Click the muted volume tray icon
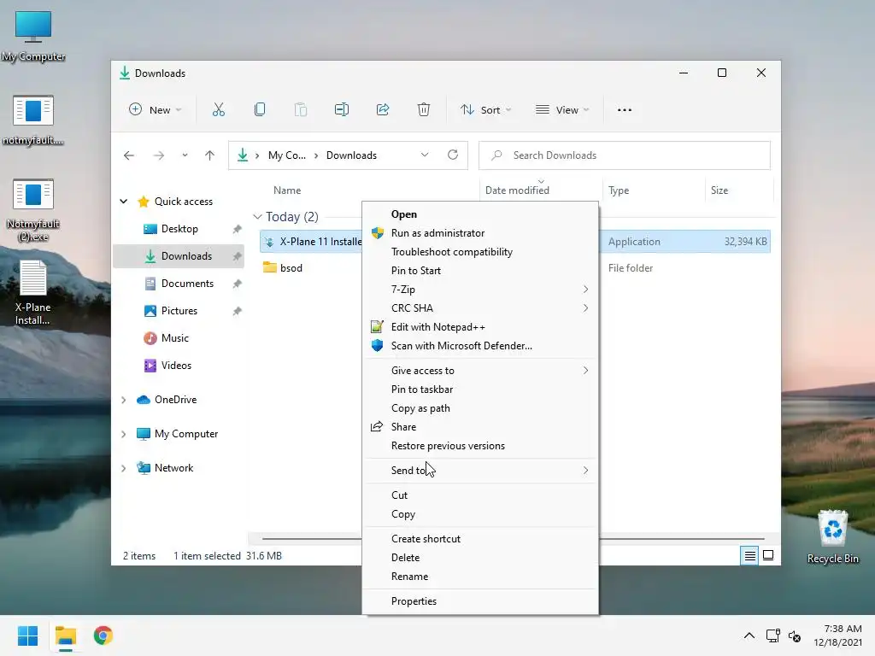Screen dimensions: 875x656 (x=795, y=635)
